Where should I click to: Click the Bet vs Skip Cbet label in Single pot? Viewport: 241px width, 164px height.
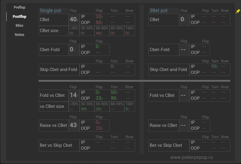[56, 145]
